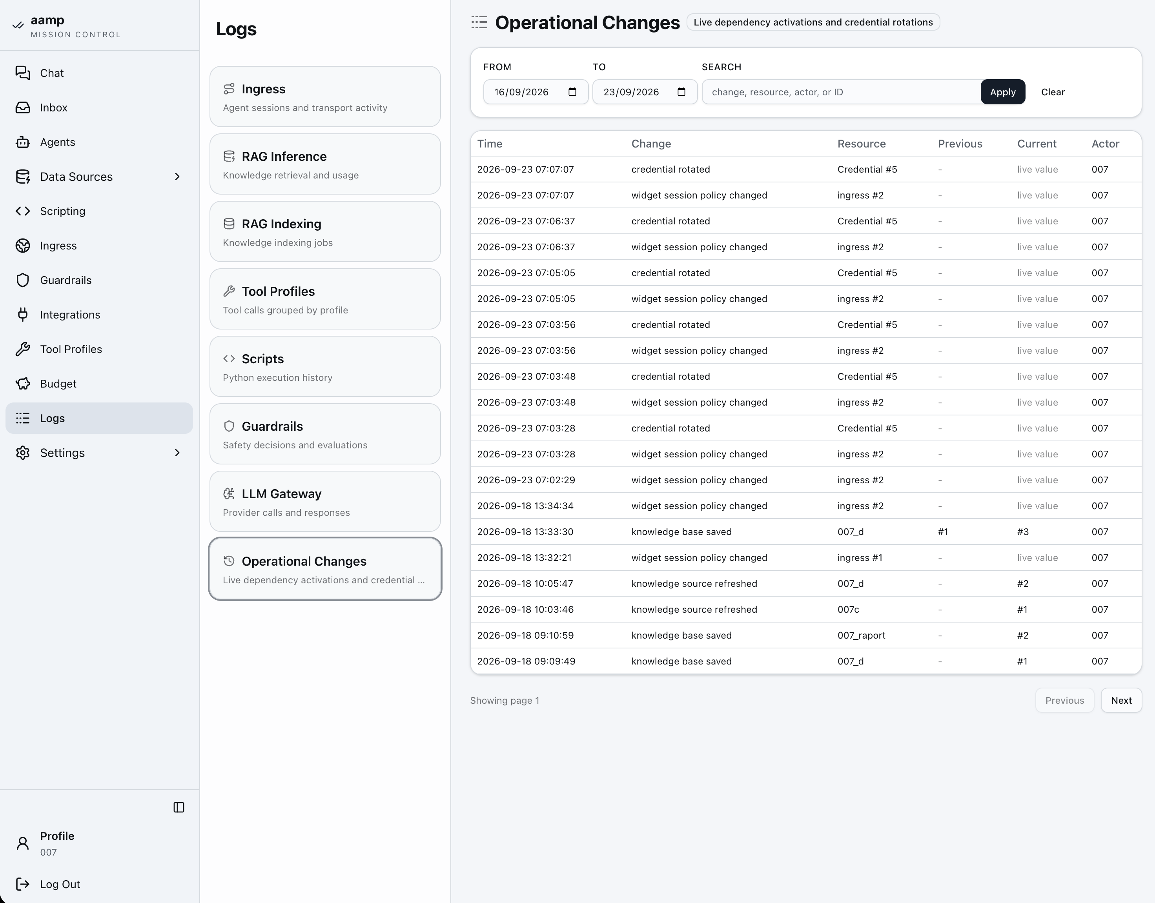This screenshot has width=1155, height=903.
Task: Click the Guardrails shield icon in sidebar
Action: (x=23, y=280)
